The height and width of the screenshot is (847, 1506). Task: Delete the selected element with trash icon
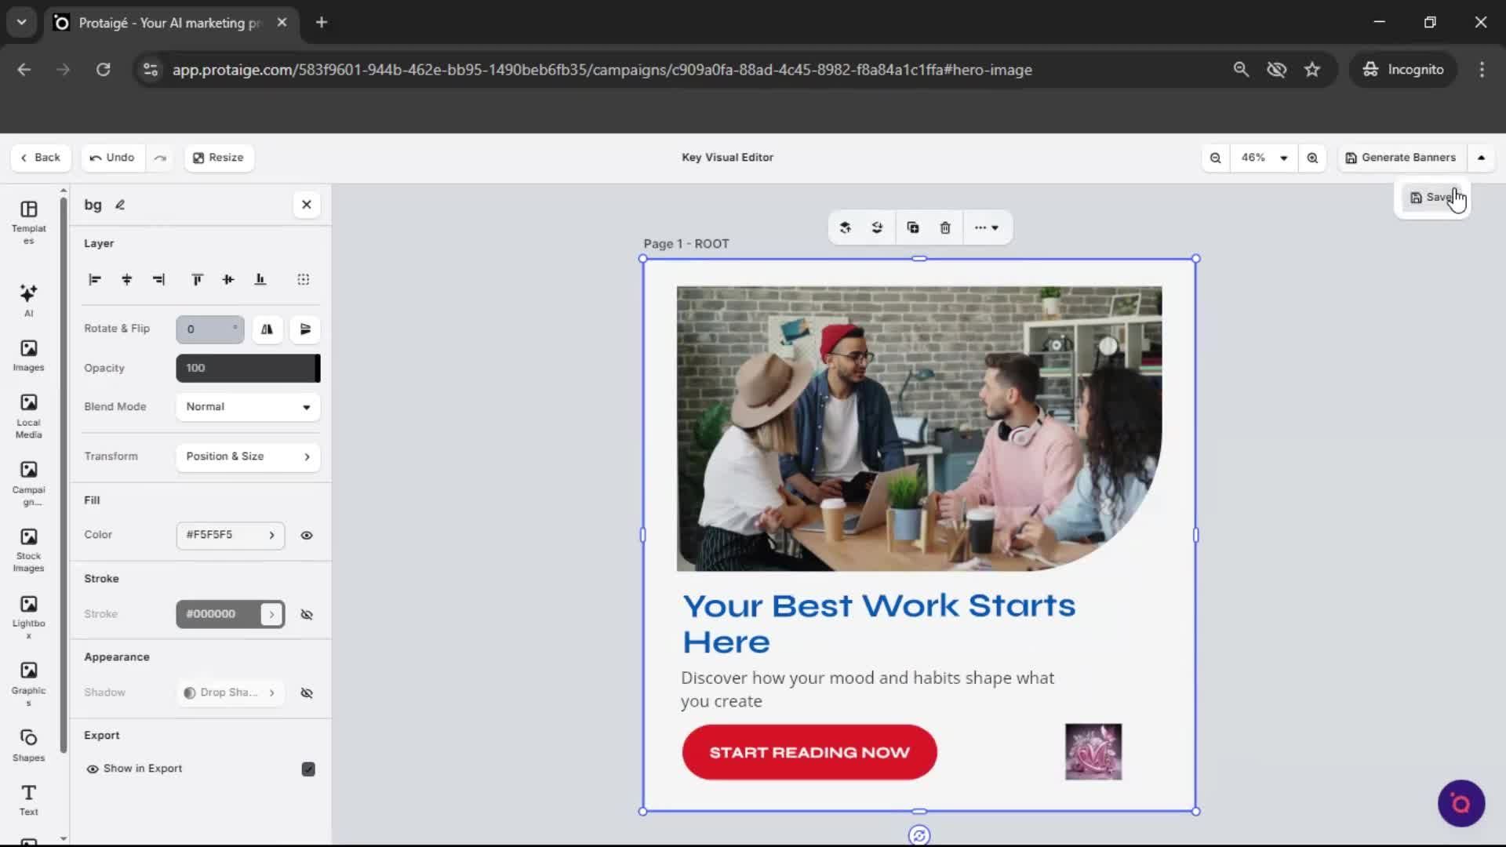point(945,227)
